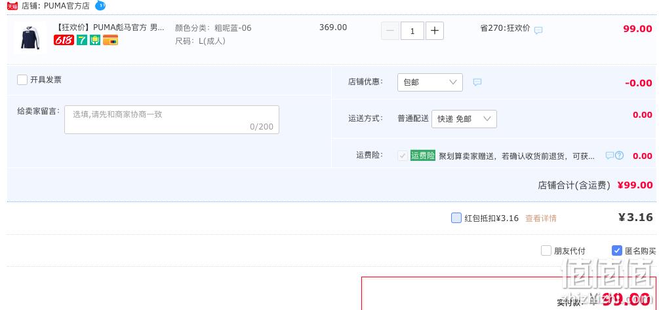Click the 省270:狂欢价 discount text

[x=505, y=28]
